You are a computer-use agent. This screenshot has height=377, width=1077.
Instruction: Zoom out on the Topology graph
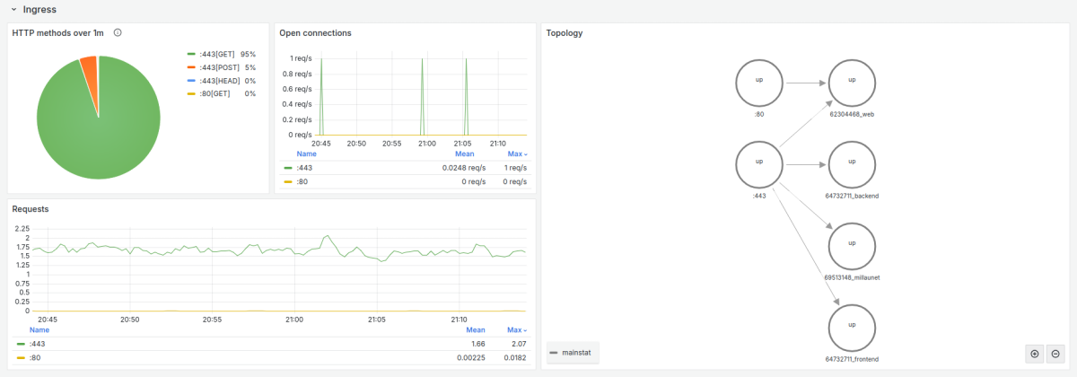[1055, 354]
